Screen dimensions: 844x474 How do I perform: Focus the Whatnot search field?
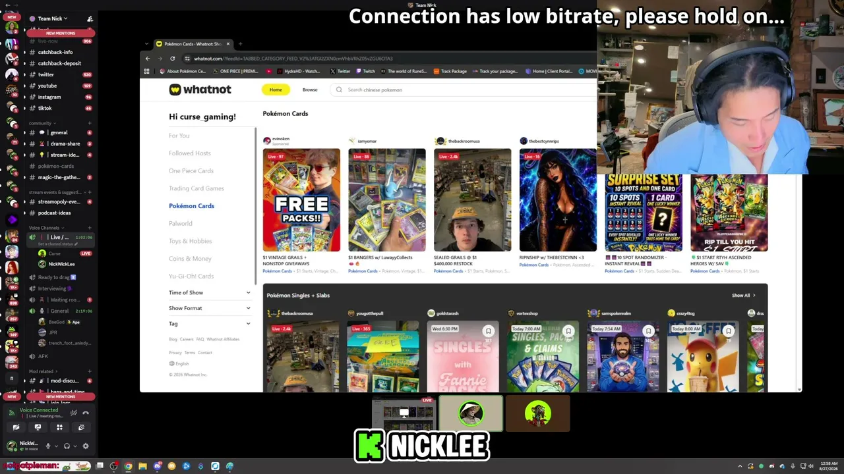[x=462, y=90]
